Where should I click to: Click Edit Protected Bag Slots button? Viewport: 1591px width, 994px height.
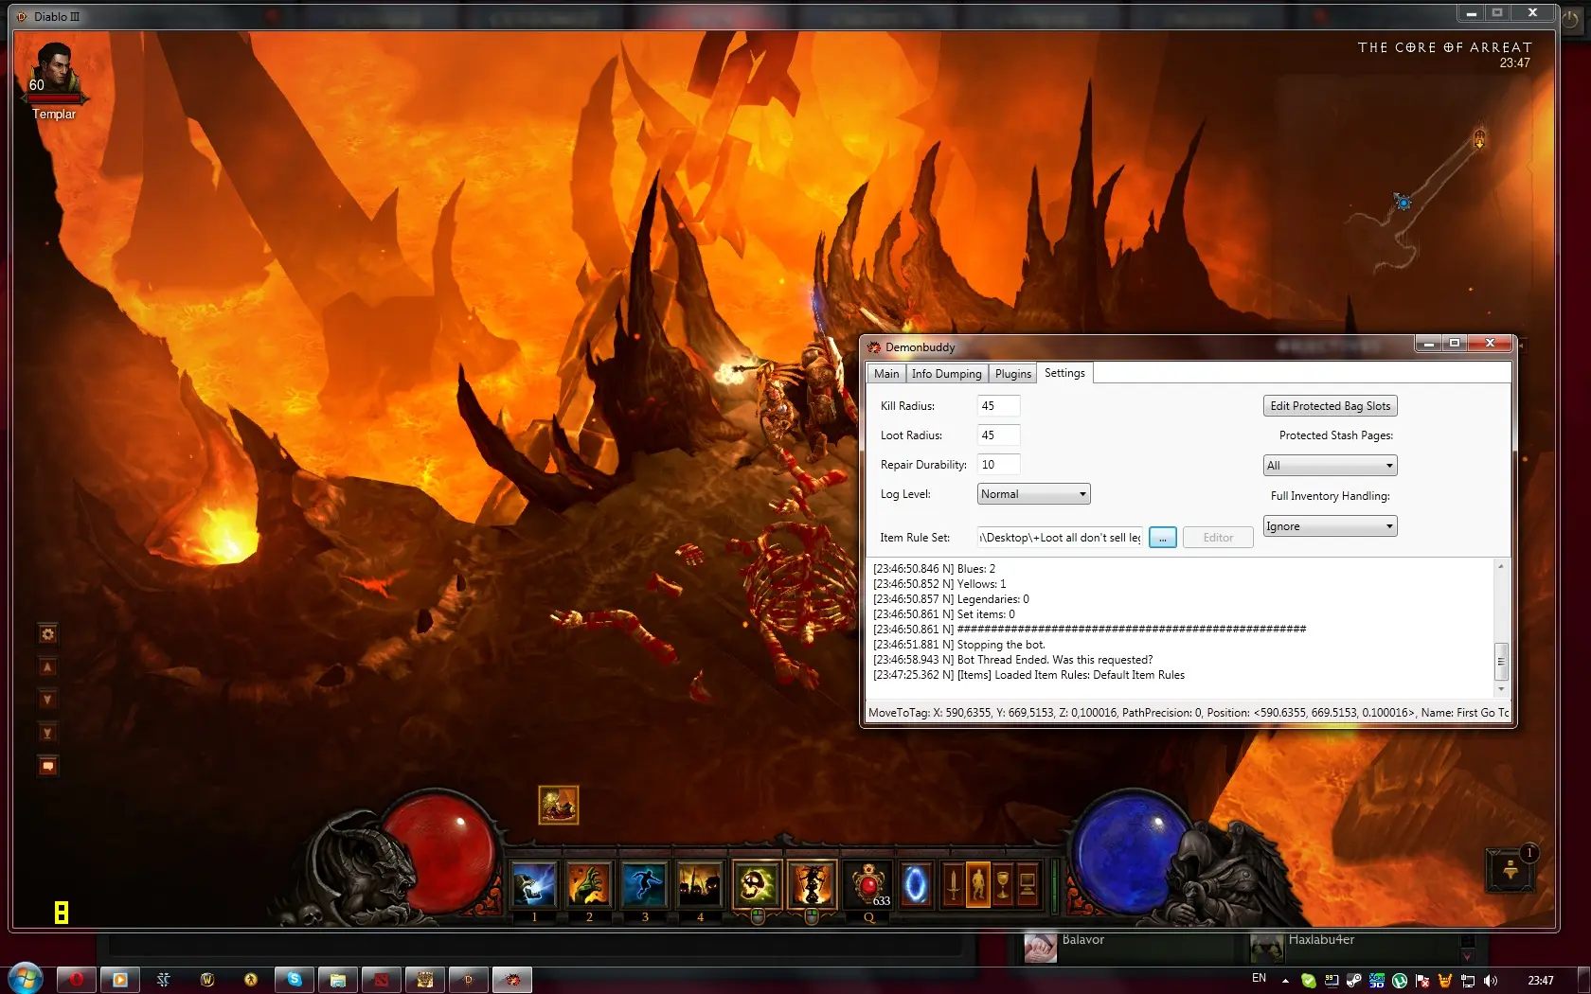1330,406
